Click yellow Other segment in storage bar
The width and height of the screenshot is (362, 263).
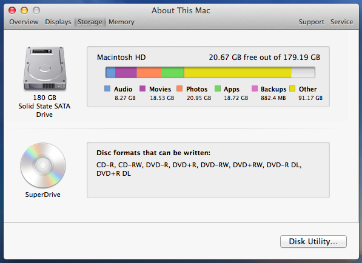[238, 73]
